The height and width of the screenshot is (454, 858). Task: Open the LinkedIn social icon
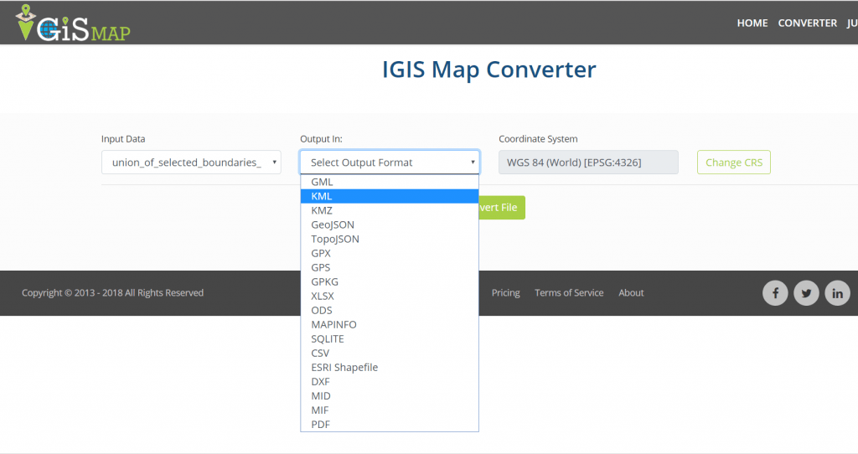click(837, 293)
